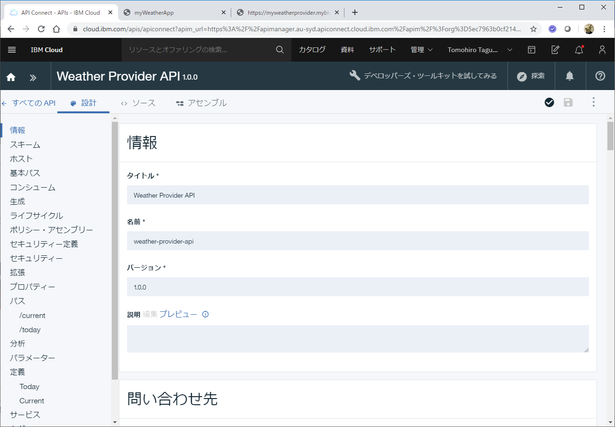This screenshot has height=427, width=615.
Task: Reload the page in Chrome
Action: 41,29
